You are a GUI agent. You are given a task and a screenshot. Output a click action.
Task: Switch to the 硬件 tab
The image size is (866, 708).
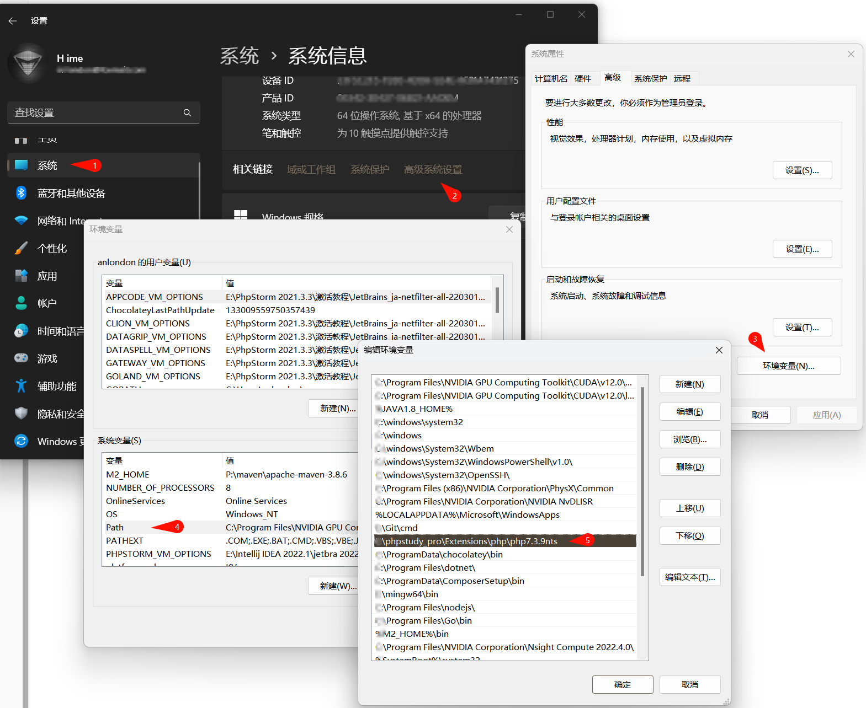tap(582, 79)
